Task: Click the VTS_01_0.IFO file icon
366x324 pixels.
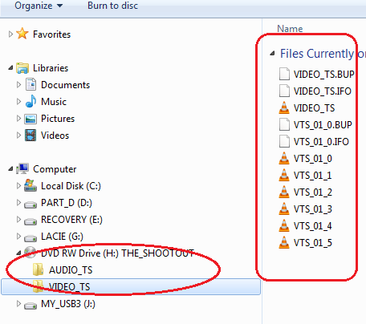Action: click(284, 141)
